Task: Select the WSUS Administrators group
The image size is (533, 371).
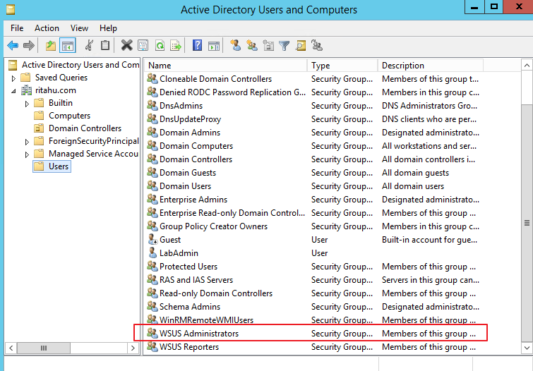Action: pos(199,334)
